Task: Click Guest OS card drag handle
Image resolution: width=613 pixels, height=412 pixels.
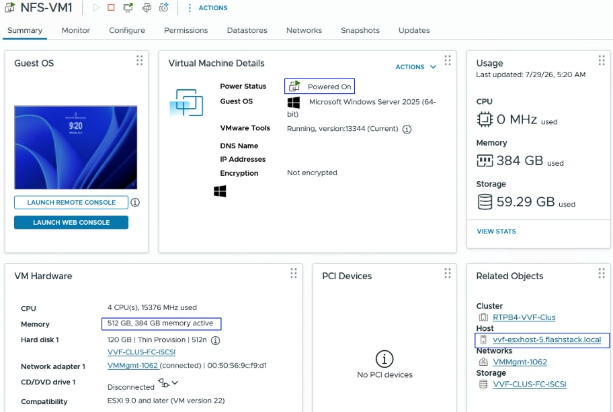Action: coord(140,60)
